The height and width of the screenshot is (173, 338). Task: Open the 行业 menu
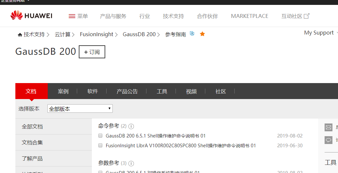(144, 16)
